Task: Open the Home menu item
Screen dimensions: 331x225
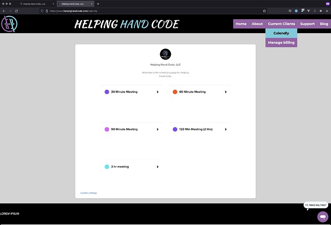Action: point(241,24)
